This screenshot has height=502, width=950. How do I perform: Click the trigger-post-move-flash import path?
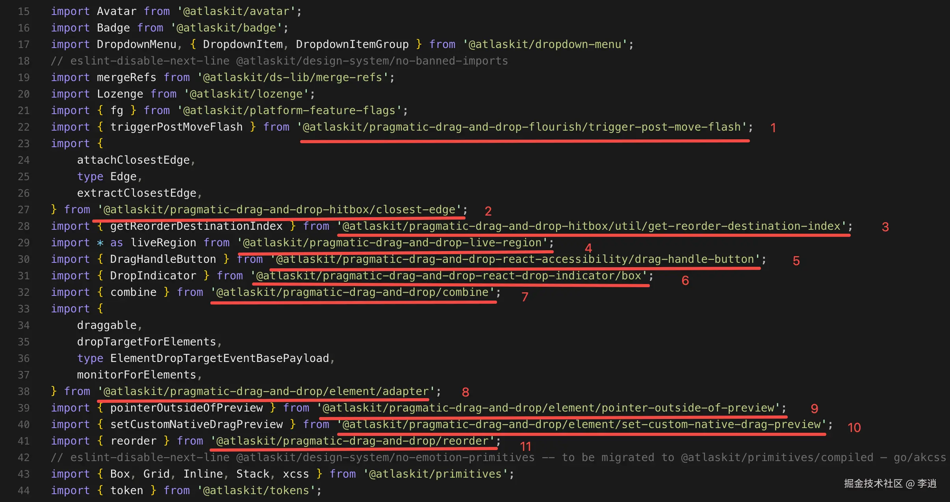coord(521,127)
